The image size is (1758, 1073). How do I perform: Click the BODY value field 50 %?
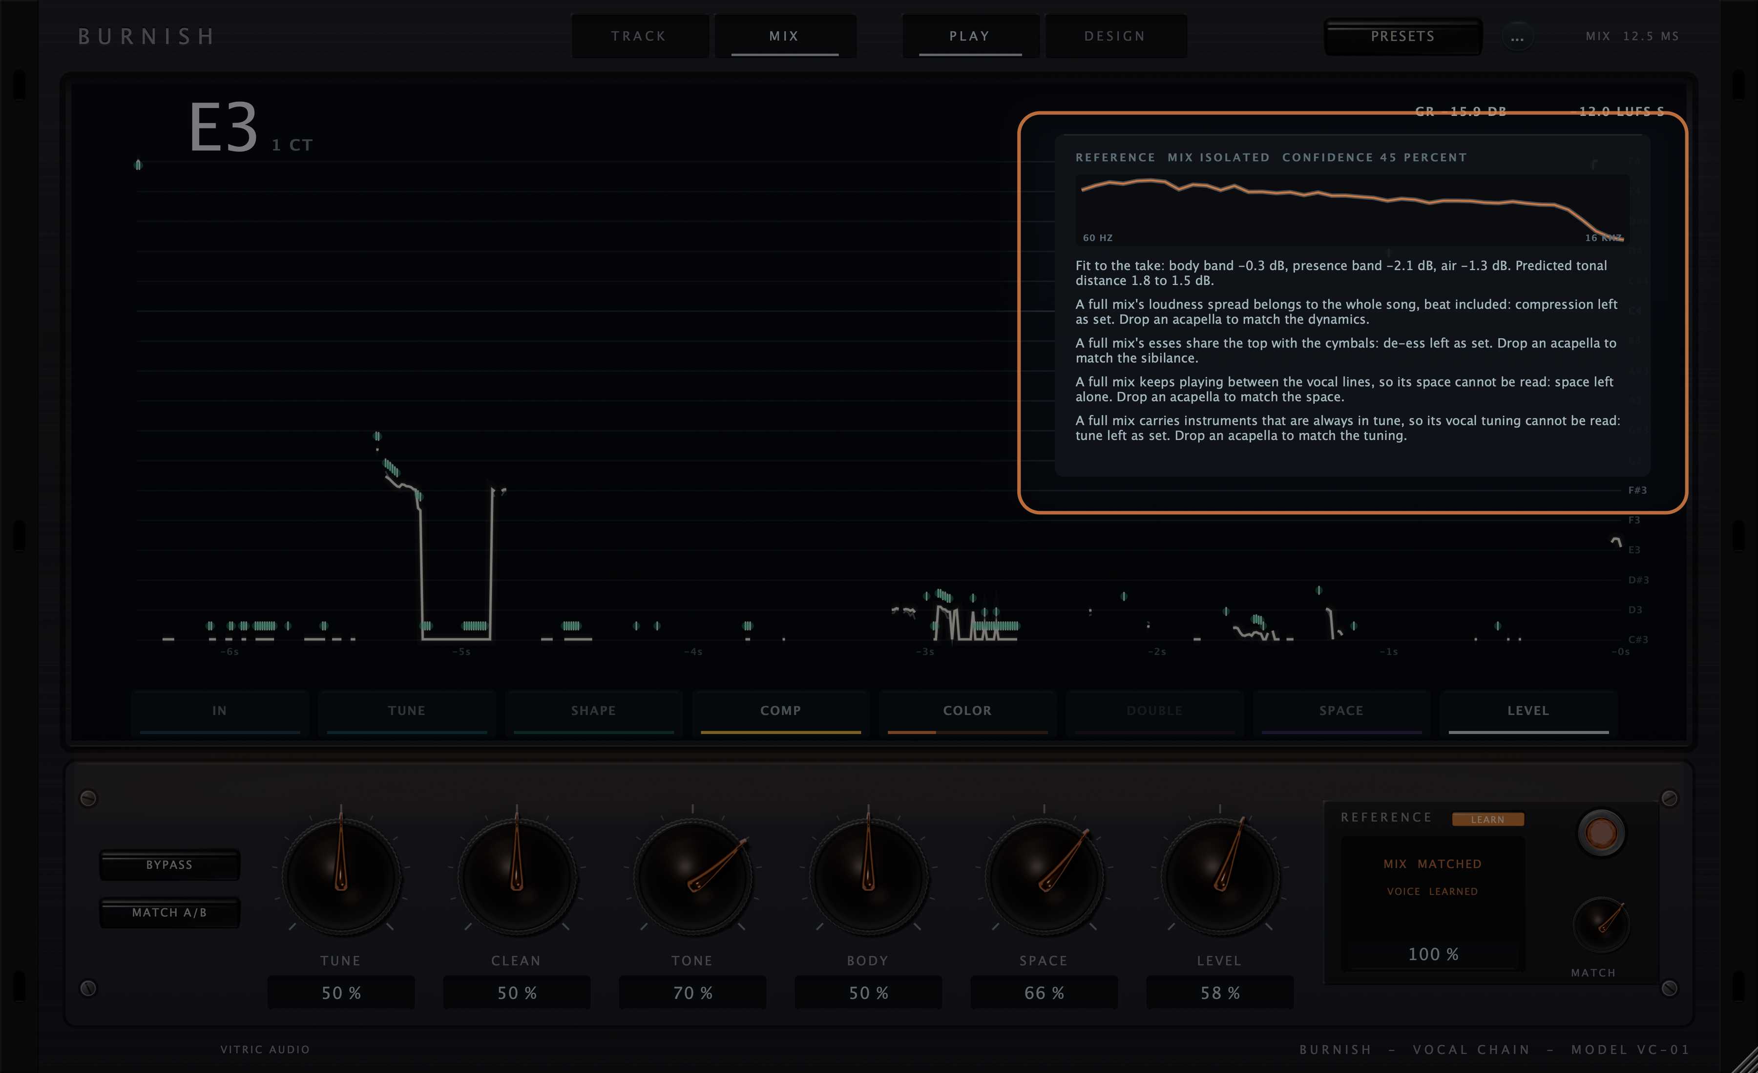pos(868,992)
